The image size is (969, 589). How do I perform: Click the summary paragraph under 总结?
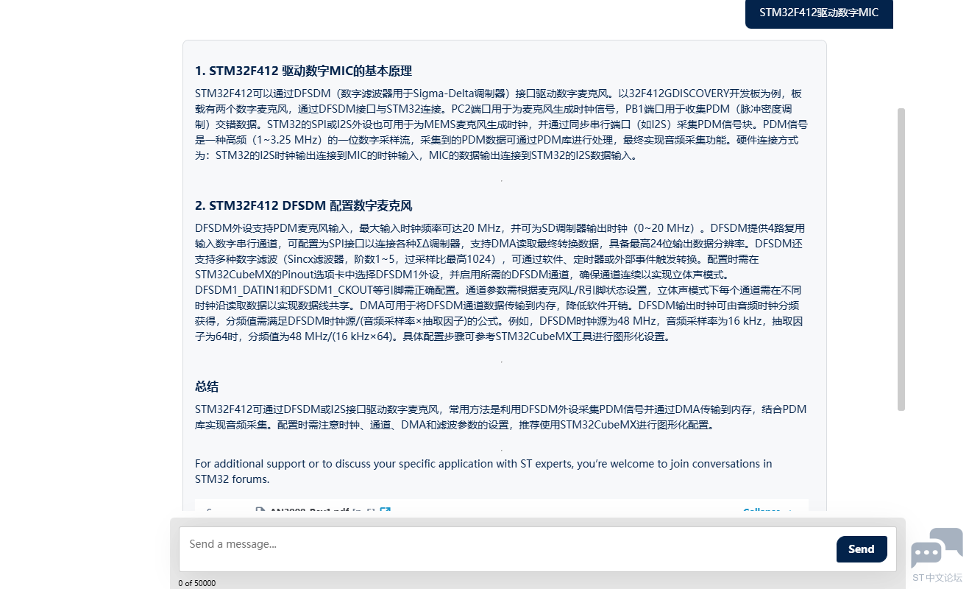click(500, 417)
